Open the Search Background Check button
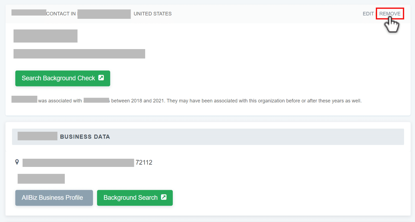The width and height of the screenshot is (415, 222). [x=63, y=78]
